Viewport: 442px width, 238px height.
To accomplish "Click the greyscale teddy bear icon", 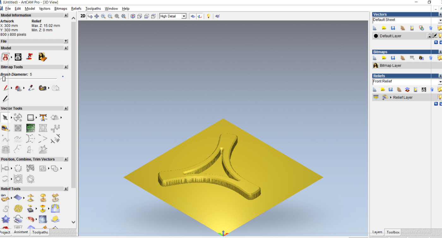I will tap(18, 57).
